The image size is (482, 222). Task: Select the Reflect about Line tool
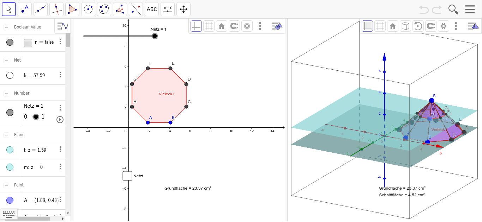coord(136,9)
